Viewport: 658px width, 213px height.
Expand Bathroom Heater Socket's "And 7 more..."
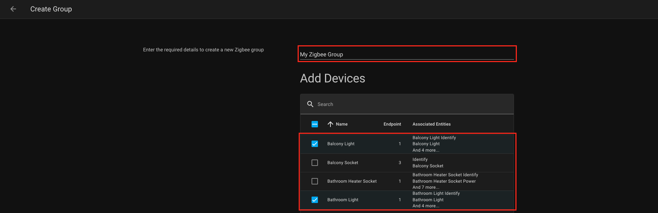[x=426, y=187]
